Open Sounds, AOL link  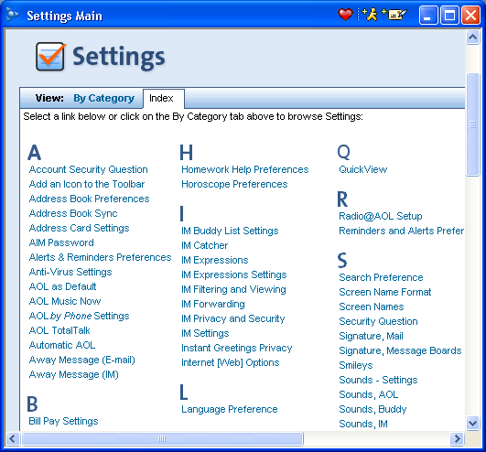click(369, 394)
